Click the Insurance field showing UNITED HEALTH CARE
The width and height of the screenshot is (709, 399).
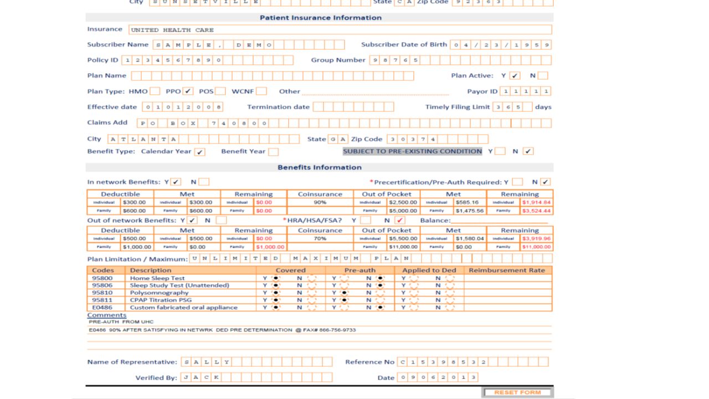340,30
